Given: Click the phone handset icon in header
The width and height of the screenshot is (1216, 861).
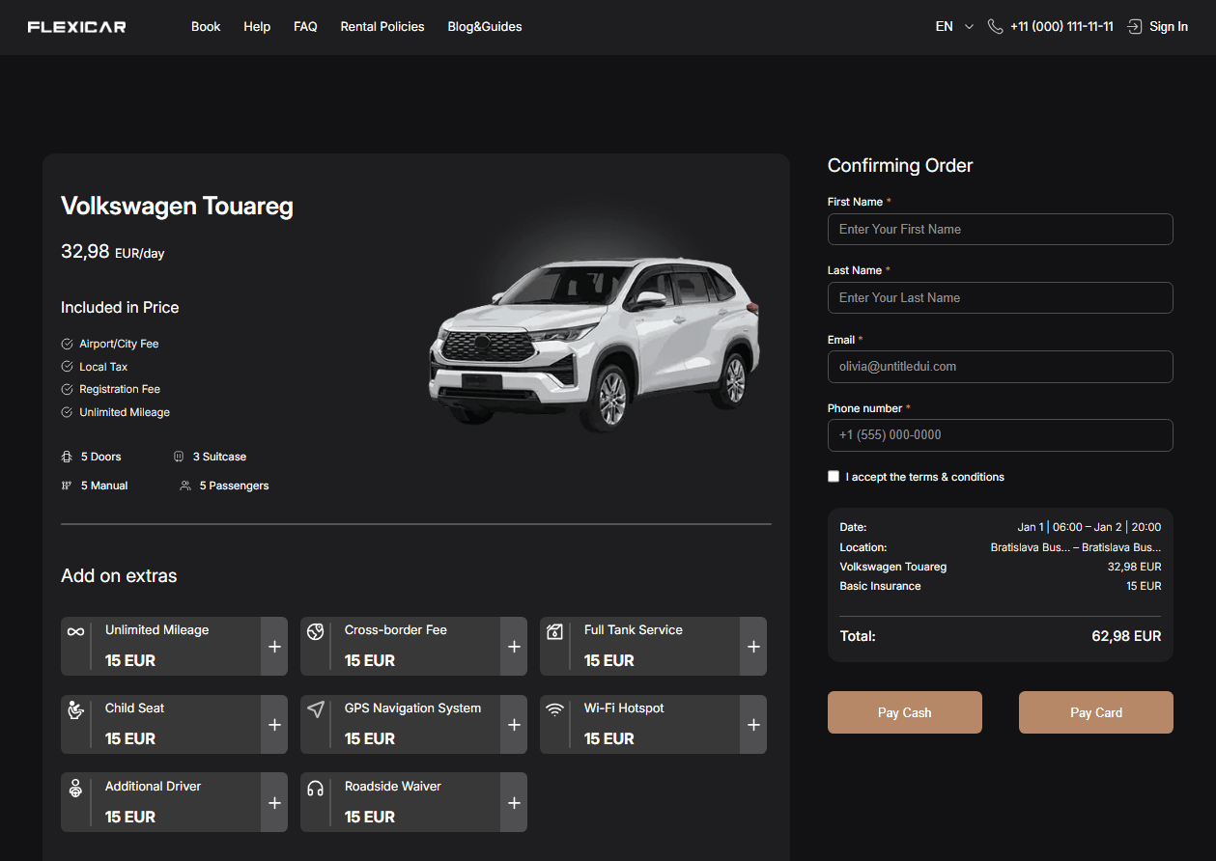Looking at the screenshot, I should tap(996, 27).
